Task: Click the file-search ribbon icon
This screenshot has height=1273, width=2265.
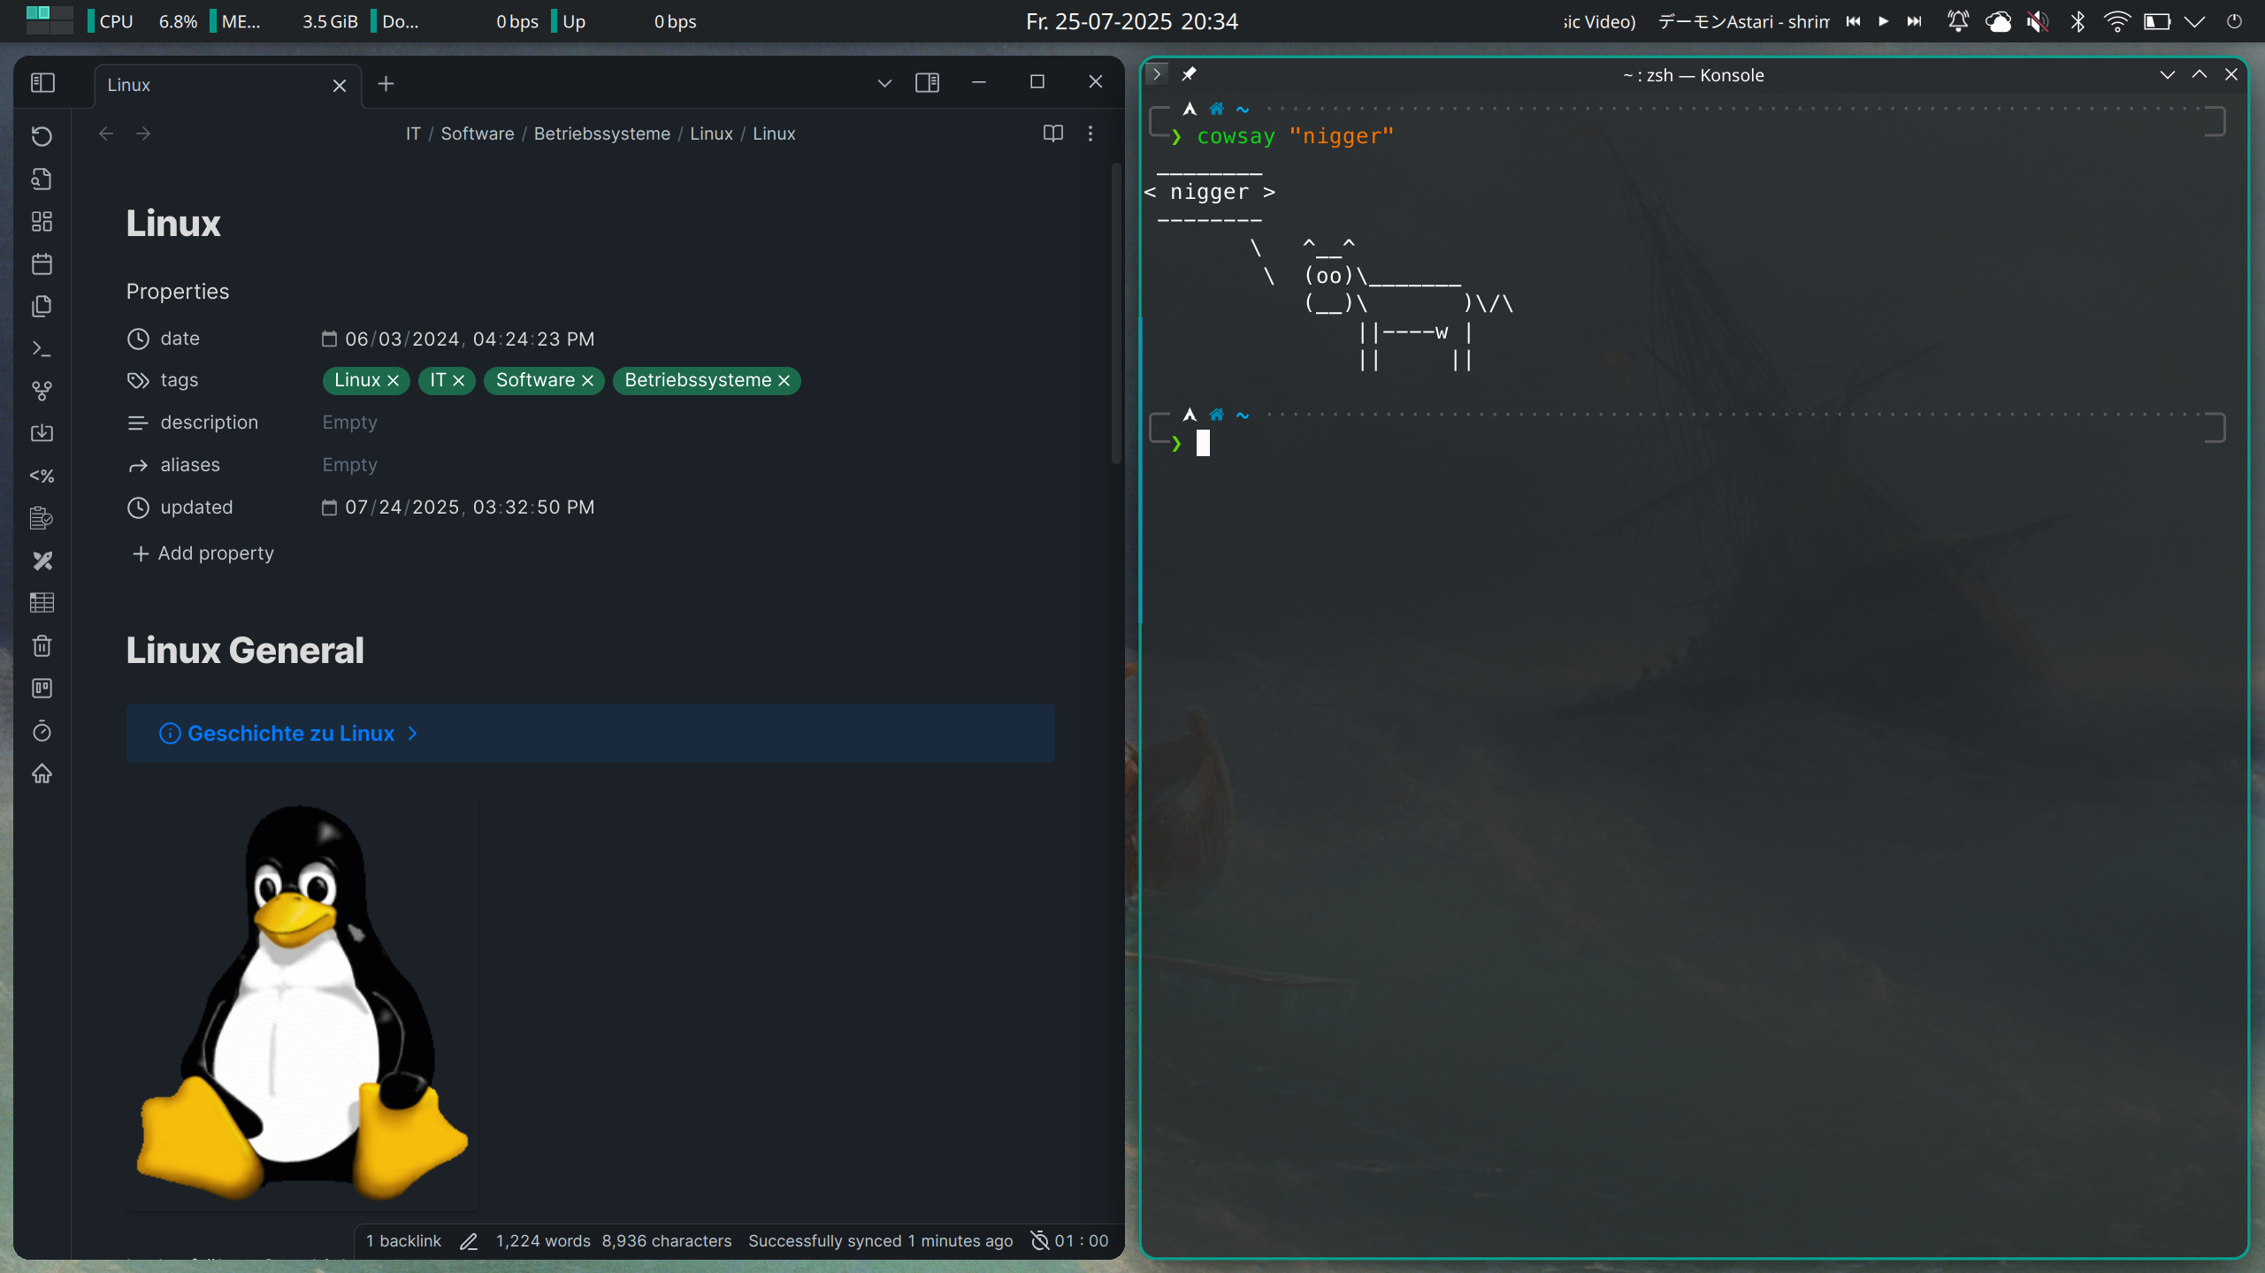Action: (42, 179)
